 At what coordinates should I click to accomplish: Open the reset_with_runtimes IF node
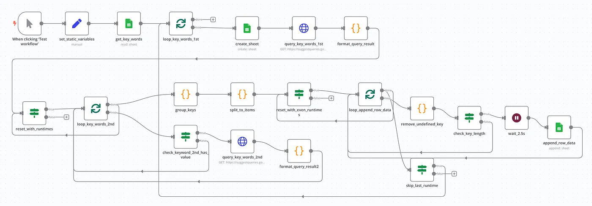click(x=34, y=113)
